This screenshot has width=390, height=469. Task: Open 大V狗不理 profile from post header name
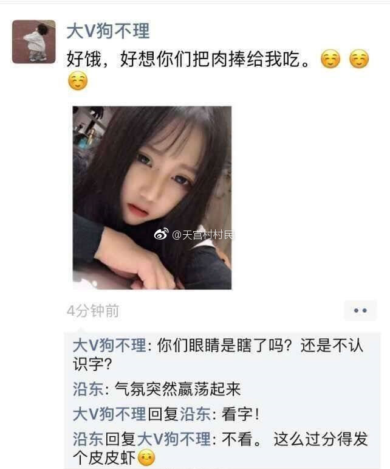(108, 31)
